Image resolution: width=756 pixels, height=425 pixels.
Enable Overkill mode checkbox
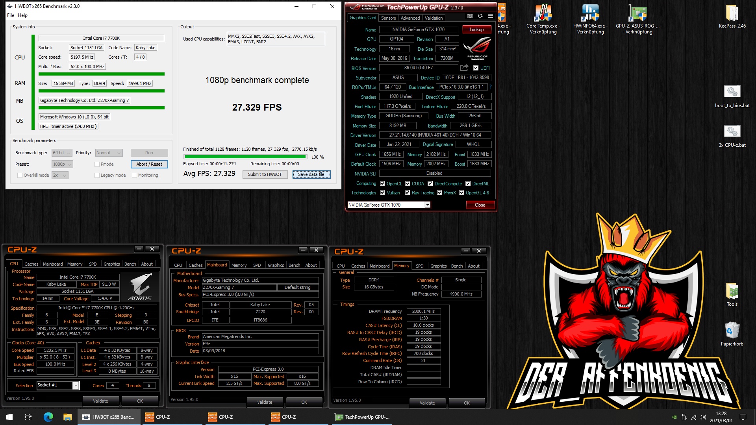(20, 175)
